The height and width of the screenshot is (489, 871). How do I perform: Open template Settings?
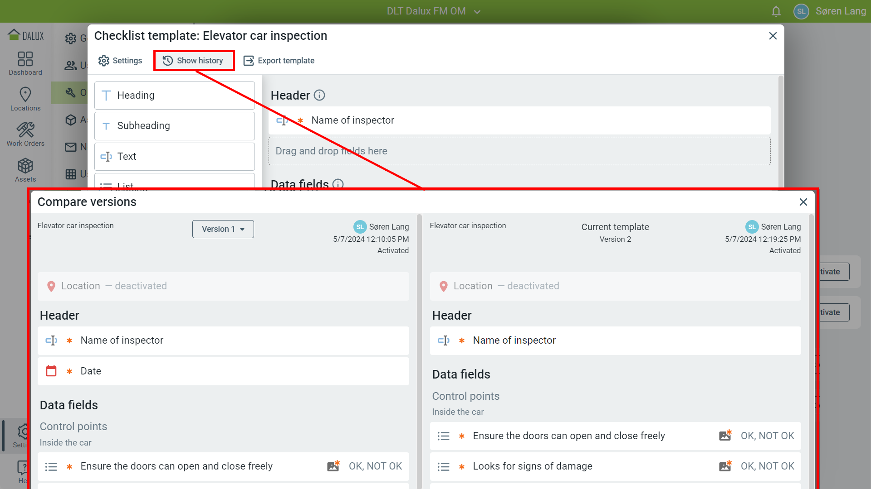click(x=120, y=61)
